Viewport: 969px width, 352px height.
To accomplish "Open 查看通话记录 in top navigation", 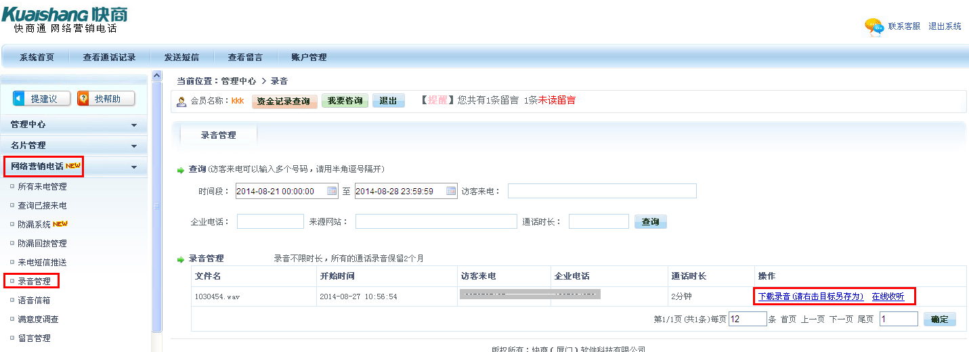I will (x=109, y=58).
